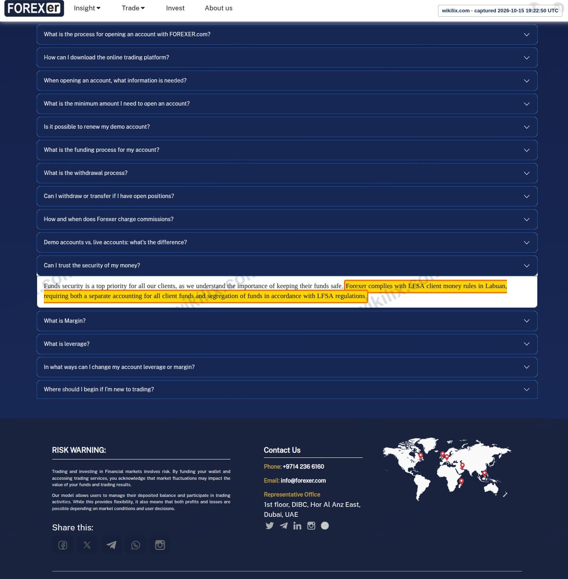Click the WhatsApp icon under Contact Us
The width and height of the screenshot is (568, 579).
(x=325, y=526)
